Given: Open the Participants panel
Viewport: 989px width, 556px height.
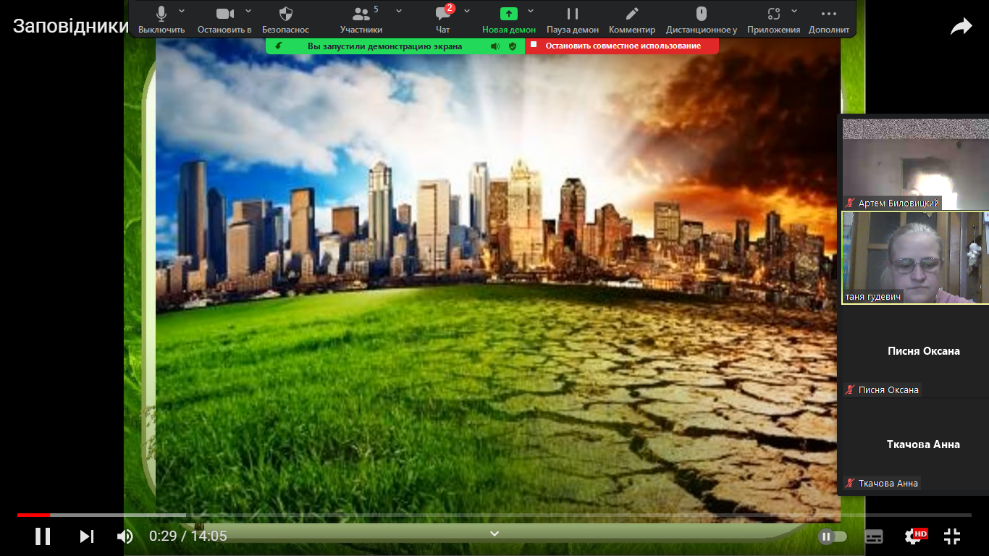Looking at the screenshot, I should pos(361,14).
